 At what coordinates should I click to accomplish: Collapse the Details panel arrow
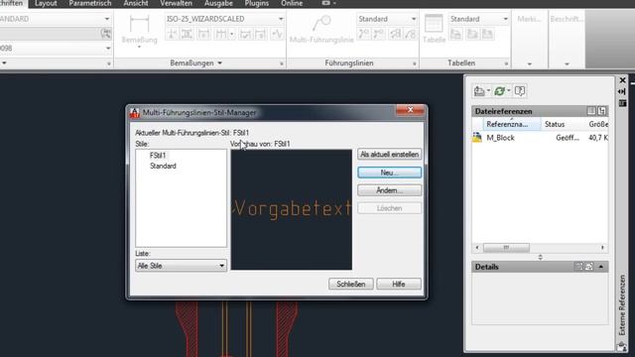coord(601,267)
